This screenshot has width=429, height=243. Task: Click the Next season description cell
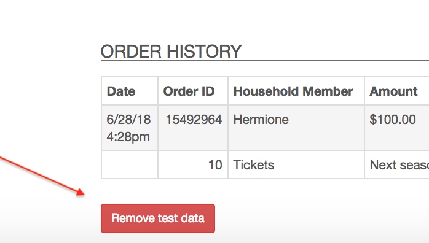[396, 164]
